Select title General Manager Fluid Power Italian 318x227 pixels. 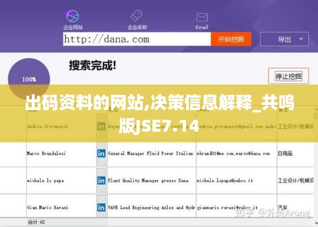[x=151, y=153]
